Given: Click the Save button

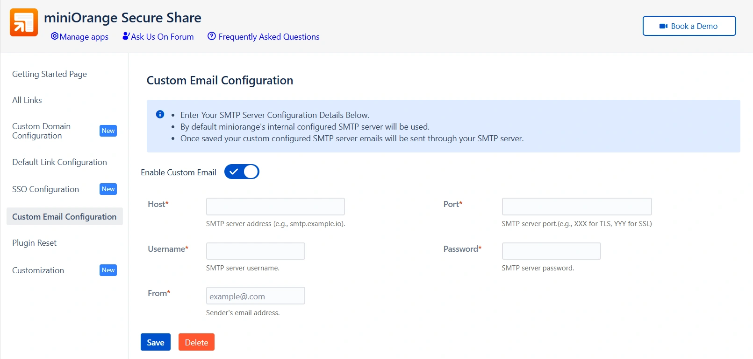Looking at the screenshot, I should point(155,342).
